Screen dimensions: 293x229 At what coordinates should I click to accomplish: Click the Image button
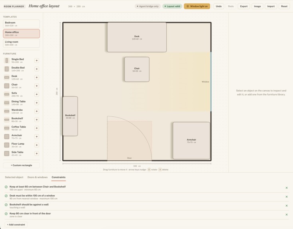pyautogui.click(x=257, y=6)
